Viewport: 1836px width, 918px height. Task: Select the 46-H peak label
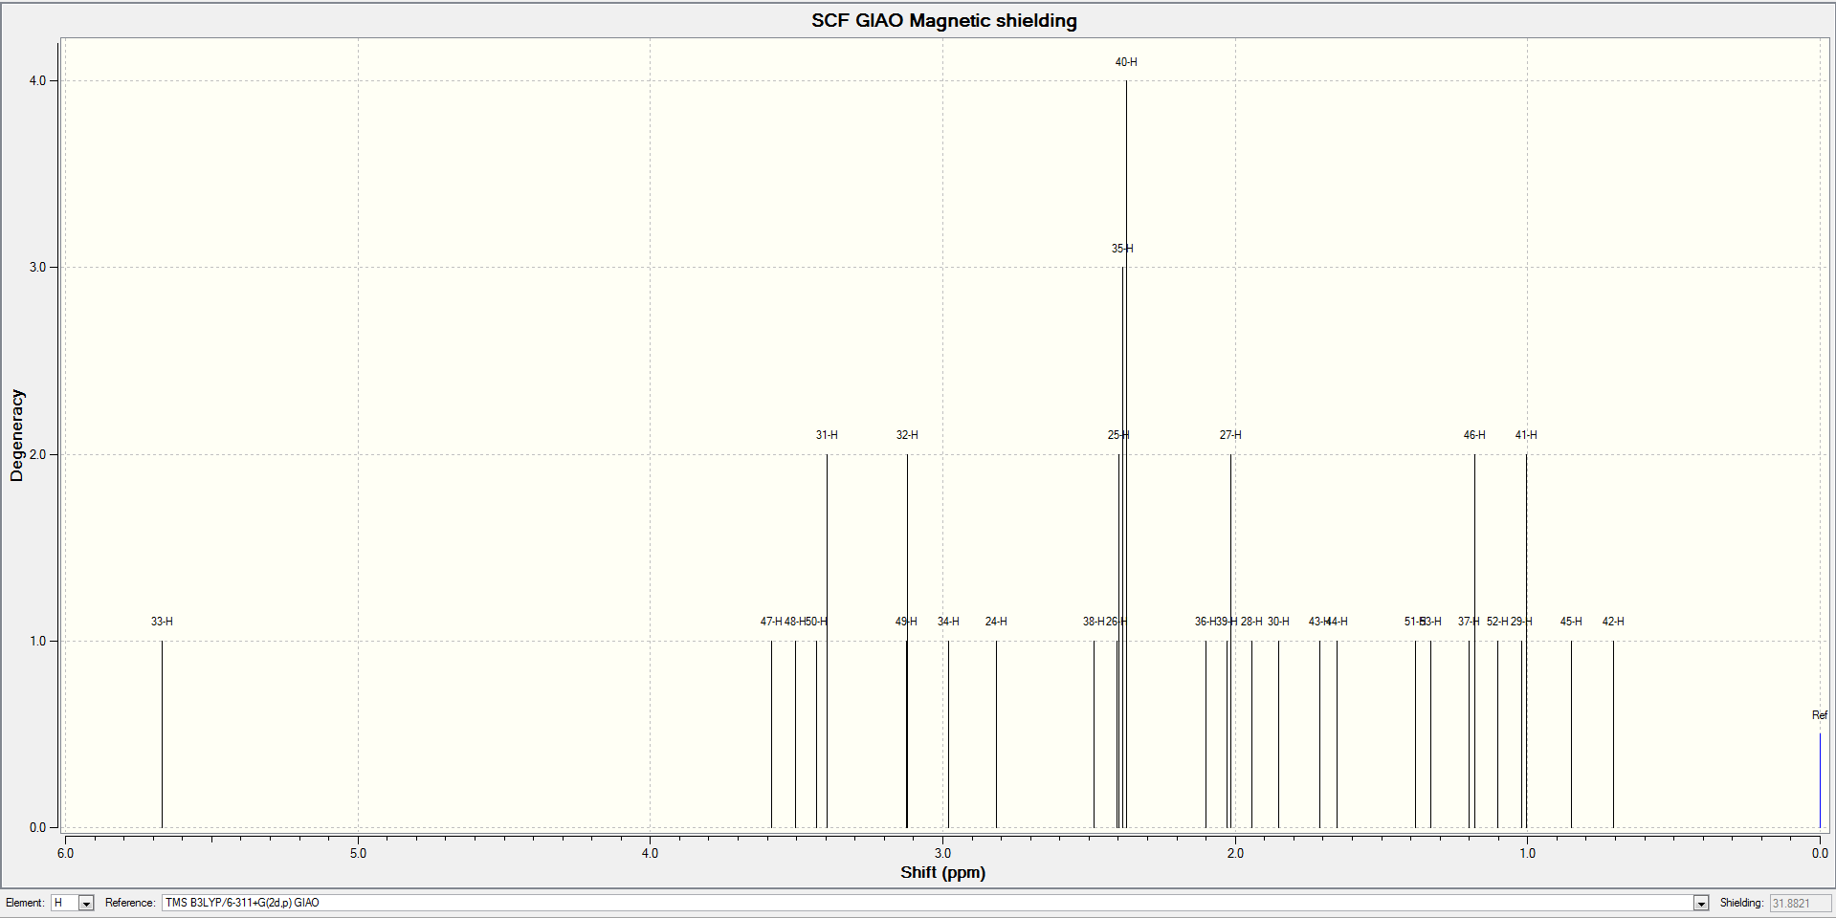coord(1474,435)
